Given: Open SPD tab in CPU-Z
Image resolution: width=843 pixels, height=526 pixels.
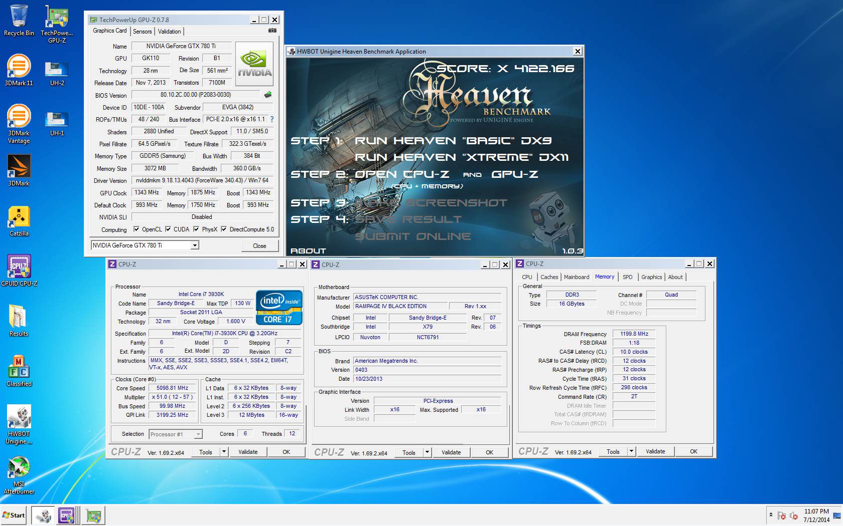Looking at the screenshot, I should click(x=627, y=277).
